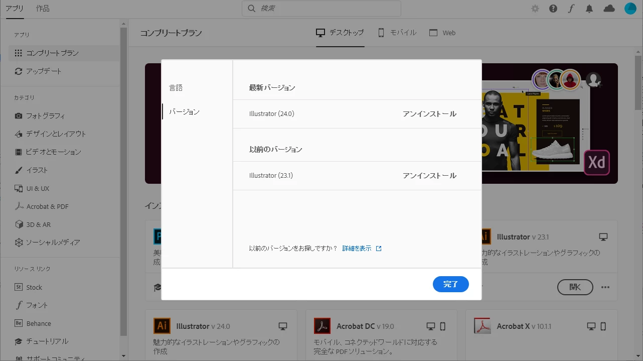643x361 pixels.
Task: Click the 詳細を表示 link
Action: tap(362, 249)
